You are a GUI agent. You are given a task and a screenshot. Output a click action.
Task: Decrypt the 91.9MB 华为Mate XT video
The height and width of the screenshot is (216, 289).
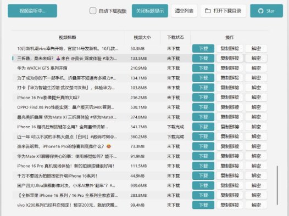point(256,156)
